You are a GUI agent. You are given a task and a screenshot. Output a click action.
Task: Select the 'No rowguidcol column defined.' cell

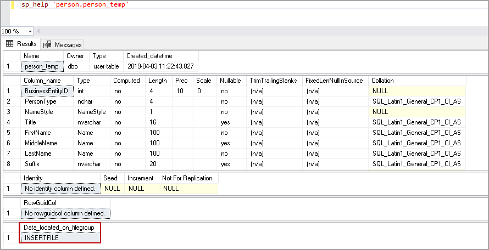coord(66,213)
